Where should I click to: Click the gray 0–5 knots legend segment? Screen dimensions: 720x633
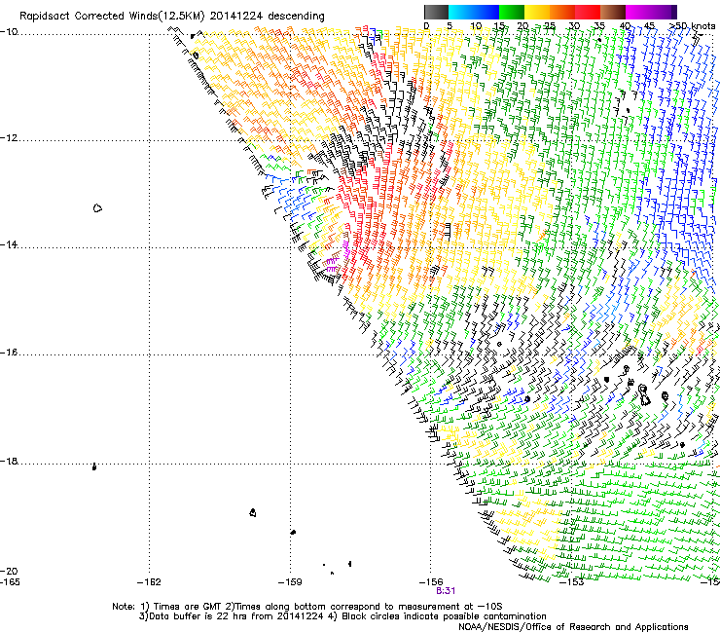(x=436, y=12)
